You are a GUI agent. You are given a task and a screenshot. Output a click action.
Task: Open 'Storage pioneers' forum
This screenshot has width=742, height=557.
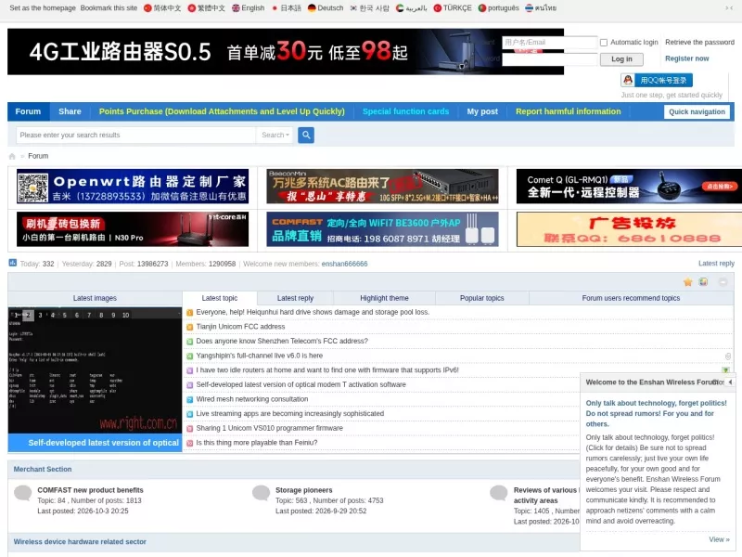pos(304,490)
